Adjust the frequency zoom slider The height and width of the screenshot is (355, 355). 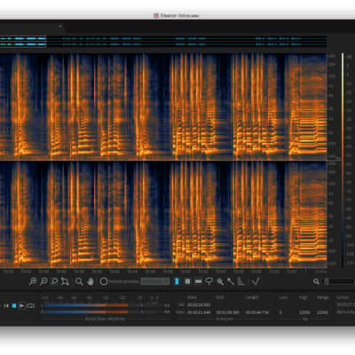(x=339, y=281)
